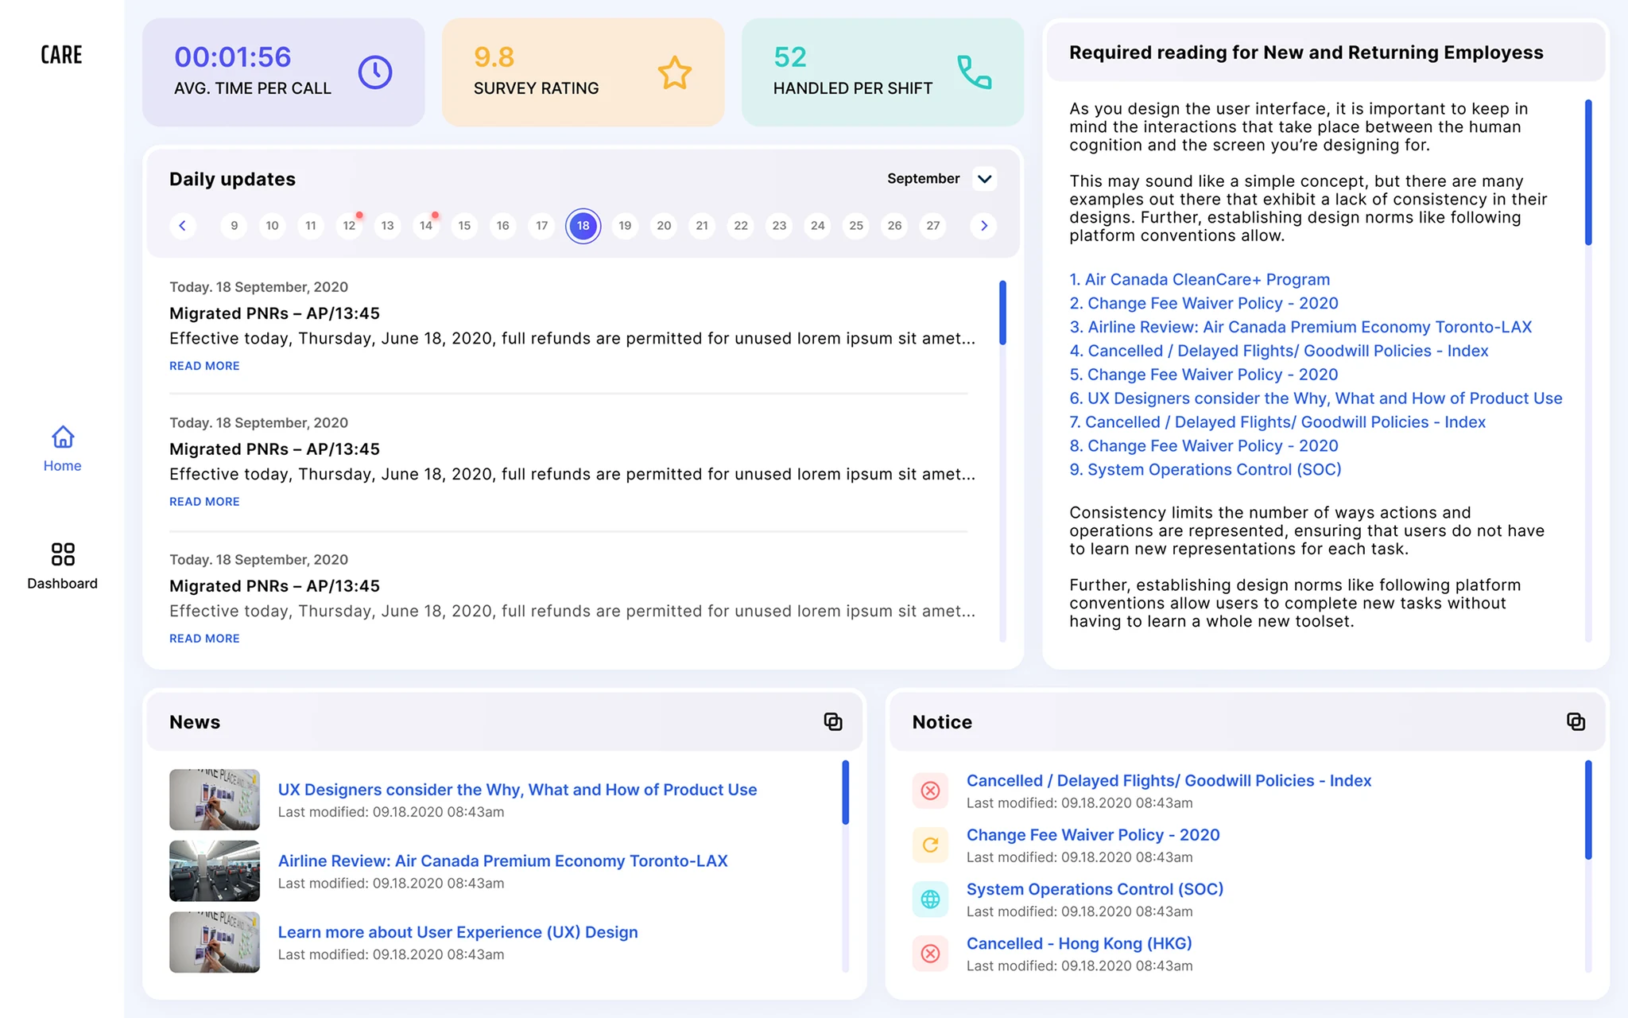Select date 27 in Daily updates
Viewport: 1628px width, 1018px height.
pyautogui.click(x=933, y=226)
